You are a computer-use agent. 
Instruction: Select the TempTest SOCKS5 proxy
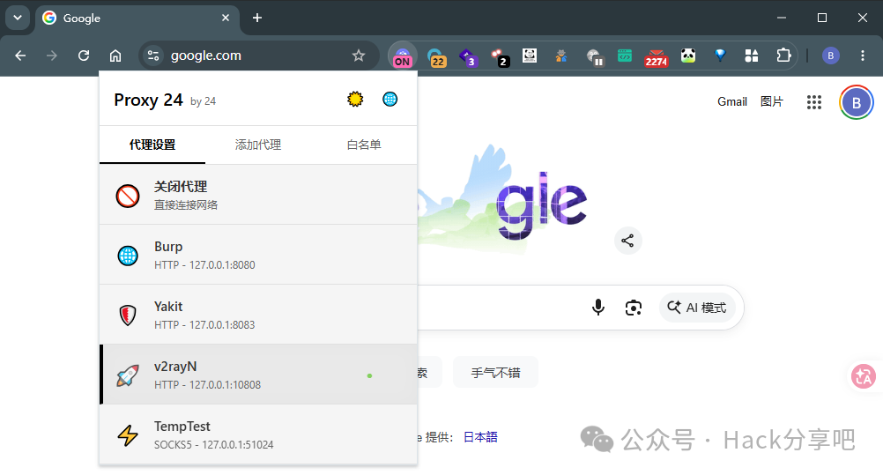point(258,434)
